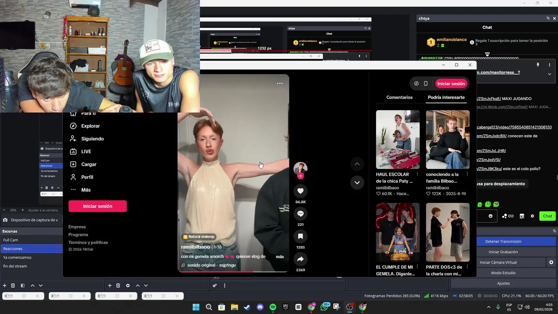The width and height of the screenshot is (558, 314).
Task: Open the EL CUMPLE DE MI GEMELA video thumbnail
Action: click(x=398, y=232)
